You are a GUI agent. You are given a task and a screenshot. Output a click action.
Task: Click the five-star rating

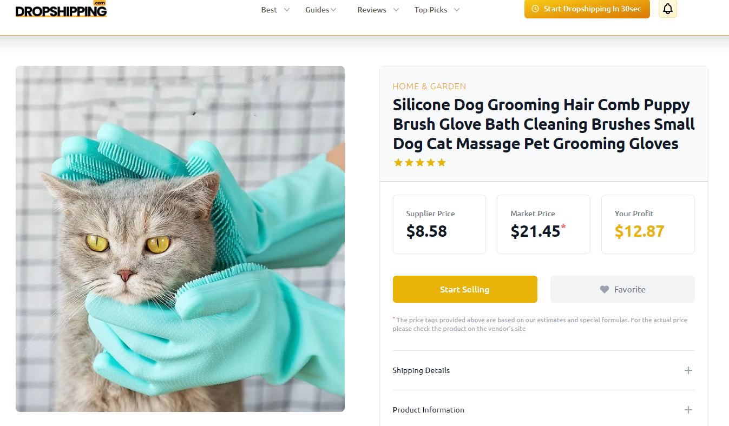coord(420,163)
